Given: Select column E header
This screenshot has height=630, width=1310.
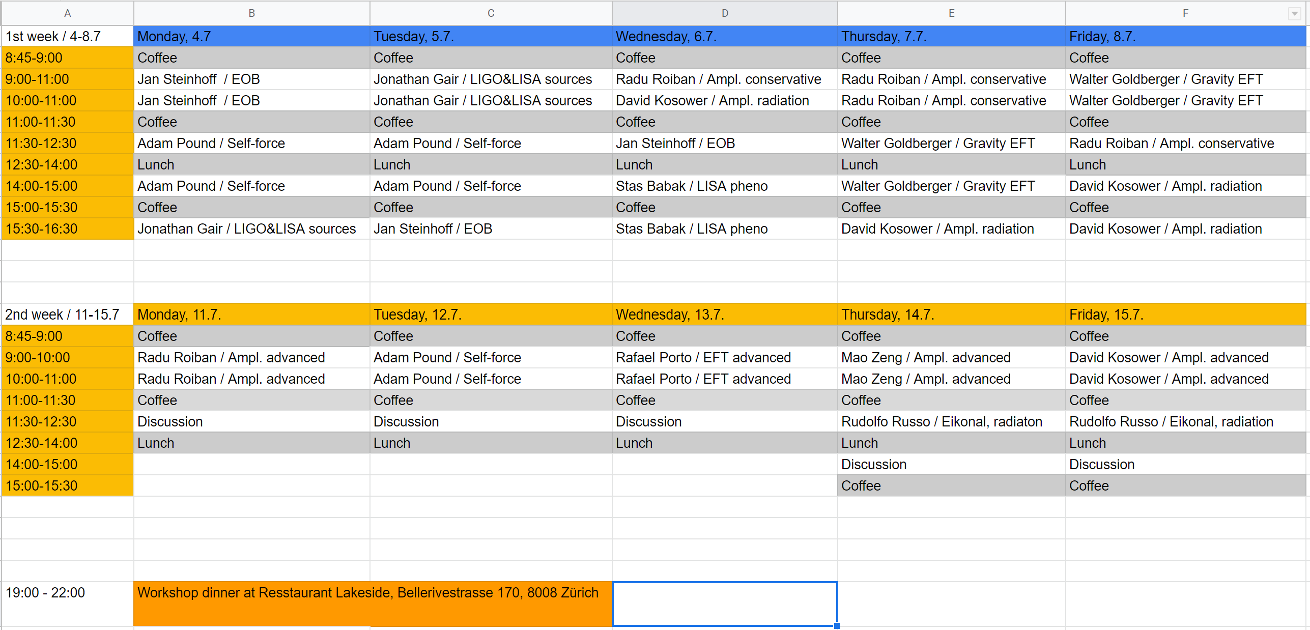Looking at the screenshot, I should pos(951,13).
